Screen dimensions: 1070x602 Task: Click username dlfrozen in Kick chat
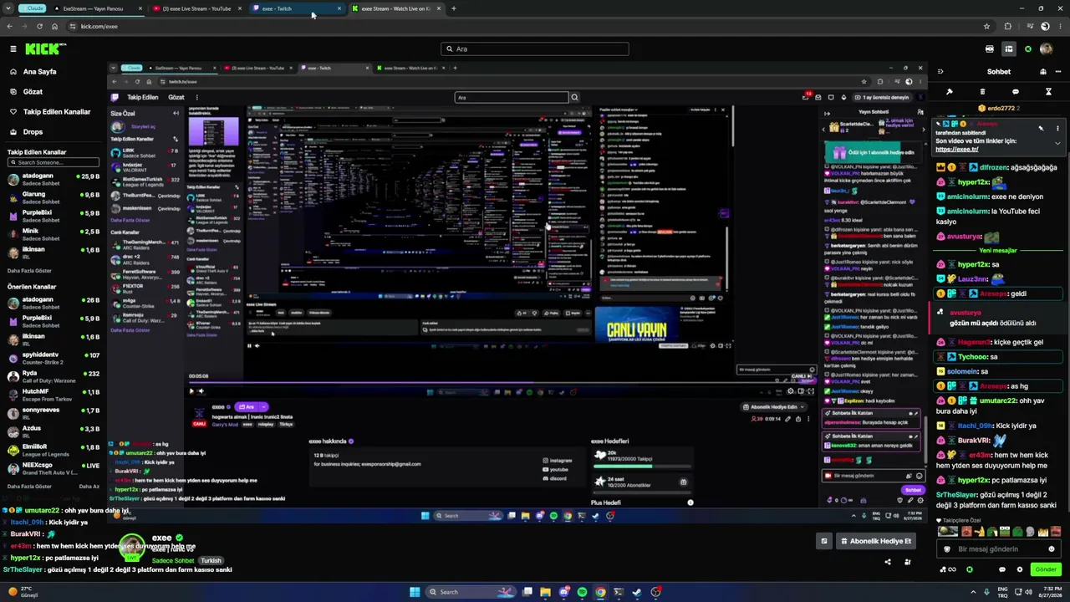(x=995, y=167)
